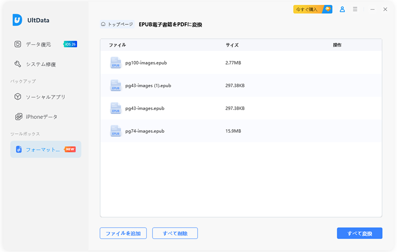Image resolution: width=397 pixels, height=252 pixels.
Task: Click the iOS 26 badge
Action: tap(70, 44)
